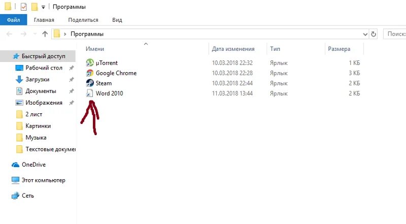
Task: Sort by the Имени column header
Action: click(95, 49)
